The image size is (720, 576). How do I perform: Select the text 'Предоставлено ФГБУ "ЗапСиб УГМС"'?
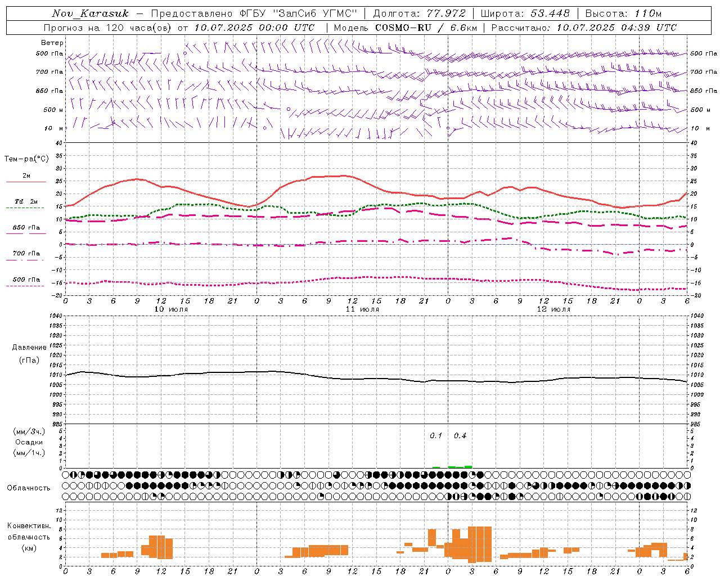[254, 13]
